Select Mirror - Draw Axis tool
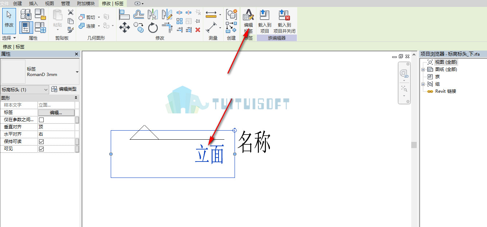 tap(167, 15)
